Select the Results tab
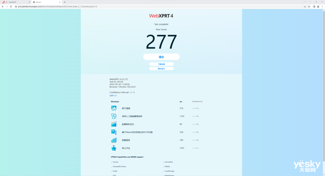Image resolution: width=325 pixels, height=176 pixels. (x=46, y=2)
